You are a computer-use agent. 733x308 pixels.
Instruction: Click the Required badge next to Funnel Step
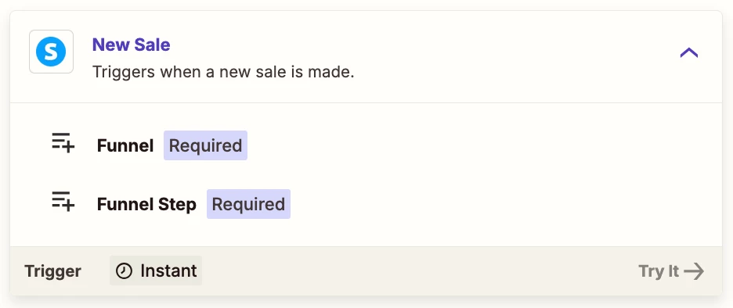point(249,204)
